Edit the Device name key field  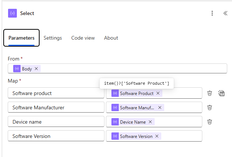pyautogui.click(x=56, y=121)
